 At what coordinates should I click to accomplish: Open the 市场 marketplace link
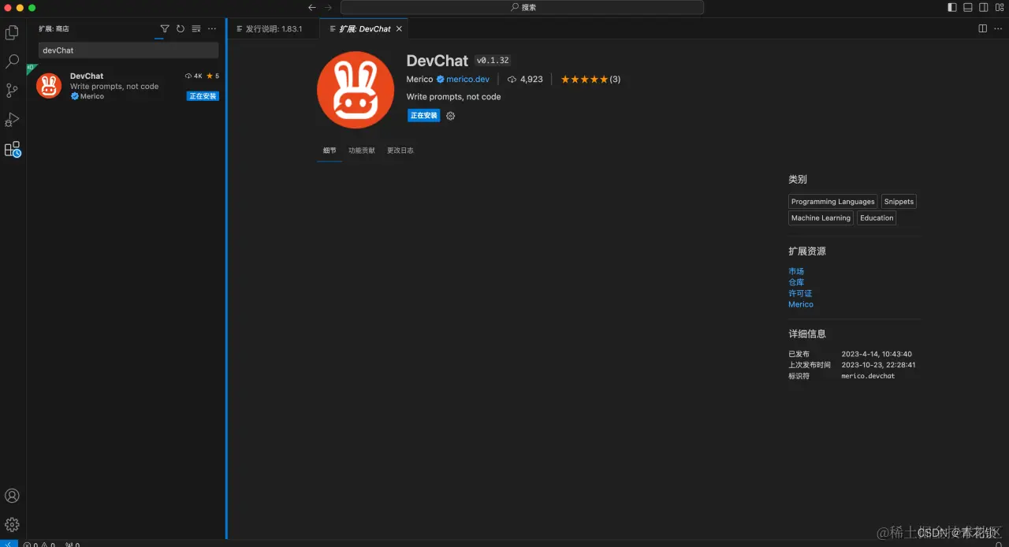[796, 271]
